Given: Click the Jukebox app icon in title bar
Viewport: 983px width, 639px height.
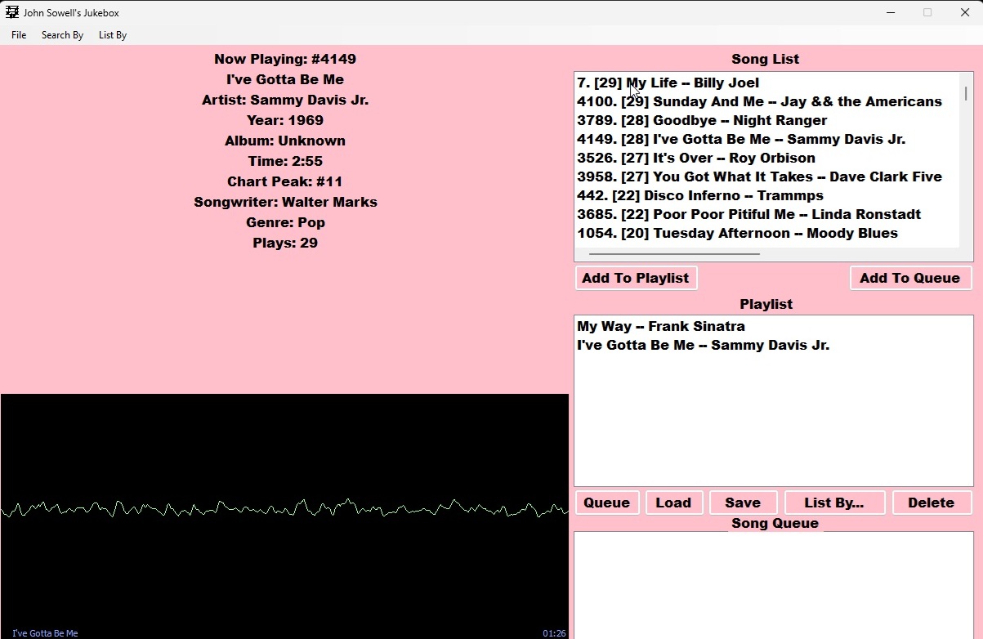Looking at the screenshot, I should (12, 12).
